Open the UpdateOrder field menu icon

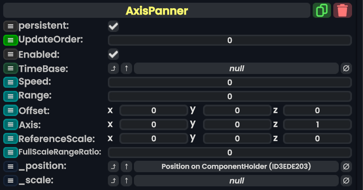10,40
